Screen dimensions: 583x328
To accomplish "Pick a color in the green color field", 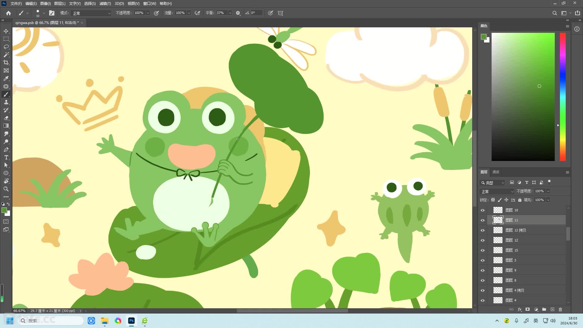I will click(523, 97).
